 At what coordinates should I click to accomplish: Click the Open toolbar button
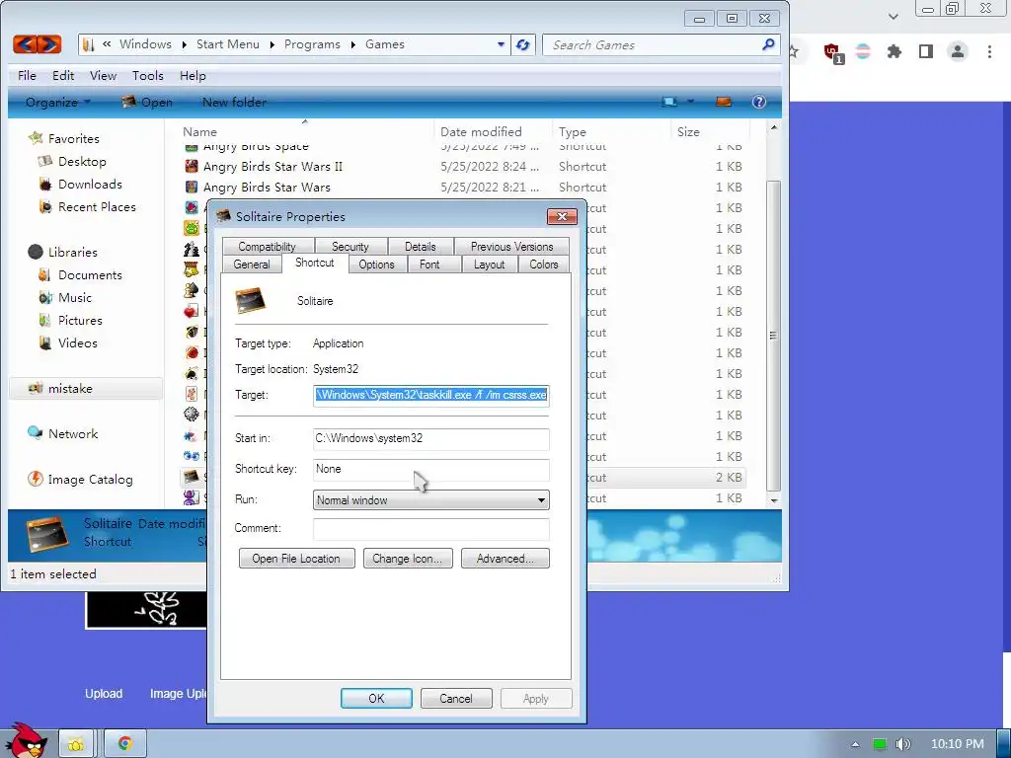(147, 102)
